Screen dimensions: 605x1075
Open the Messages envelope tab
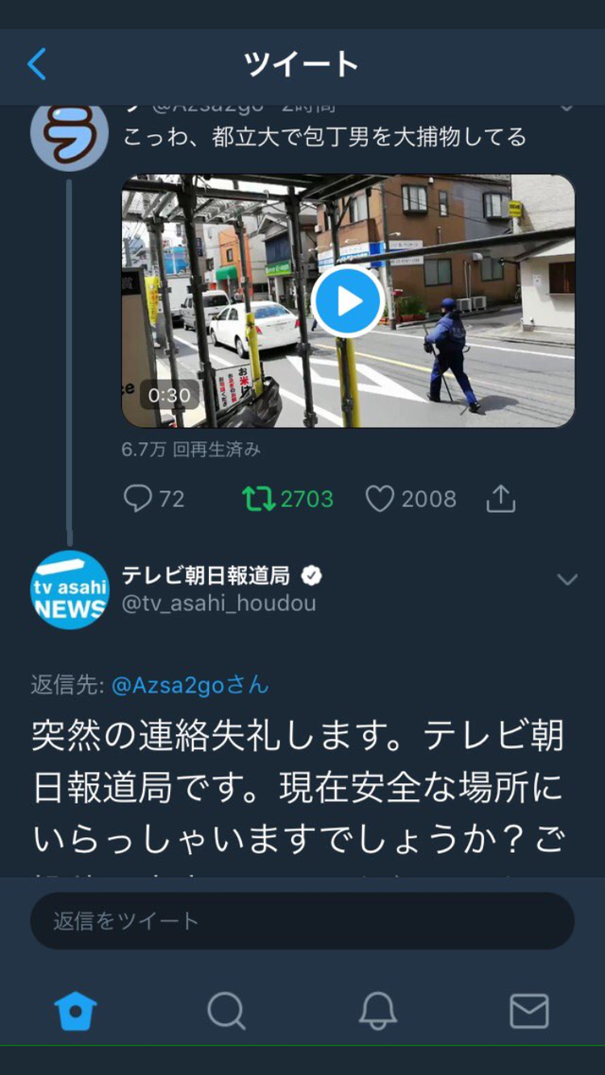point(529,1011)
